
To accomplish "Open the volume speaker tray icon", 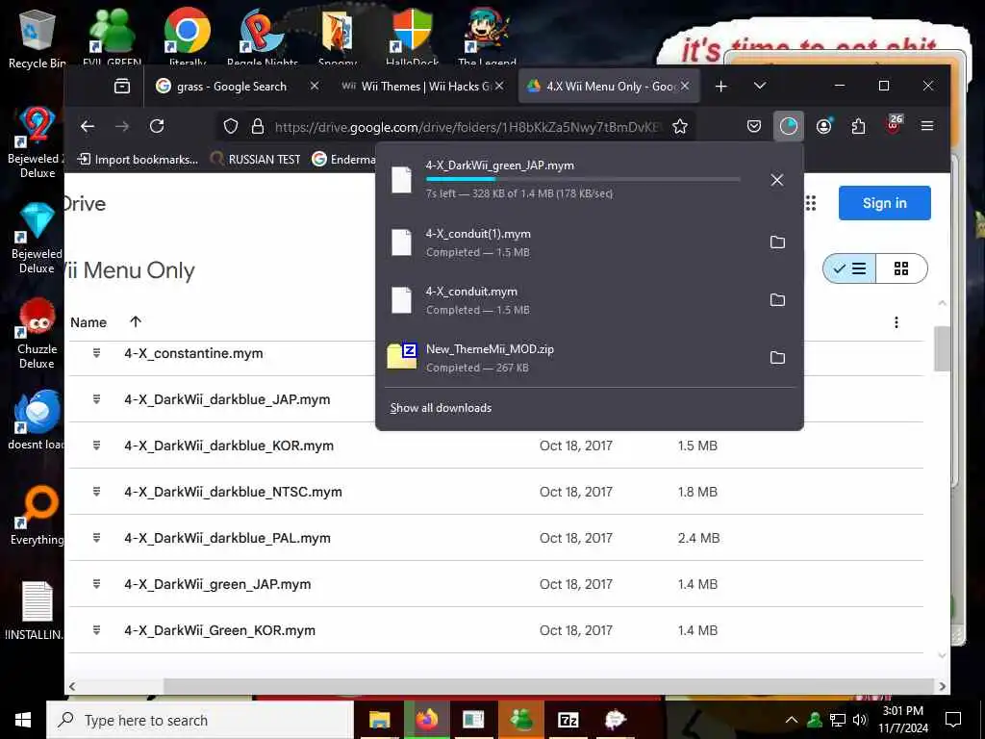I will [x=860, y=720].
